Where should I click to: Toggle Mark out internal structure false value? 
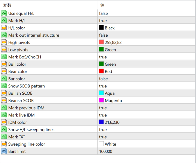pos(103,35)
